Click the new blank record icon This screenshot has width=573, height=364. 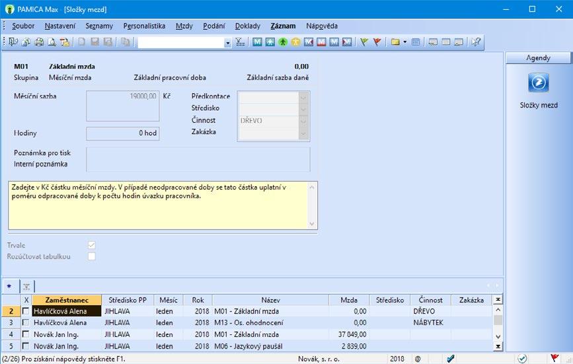pyautogui.click(x=82, y=42)
